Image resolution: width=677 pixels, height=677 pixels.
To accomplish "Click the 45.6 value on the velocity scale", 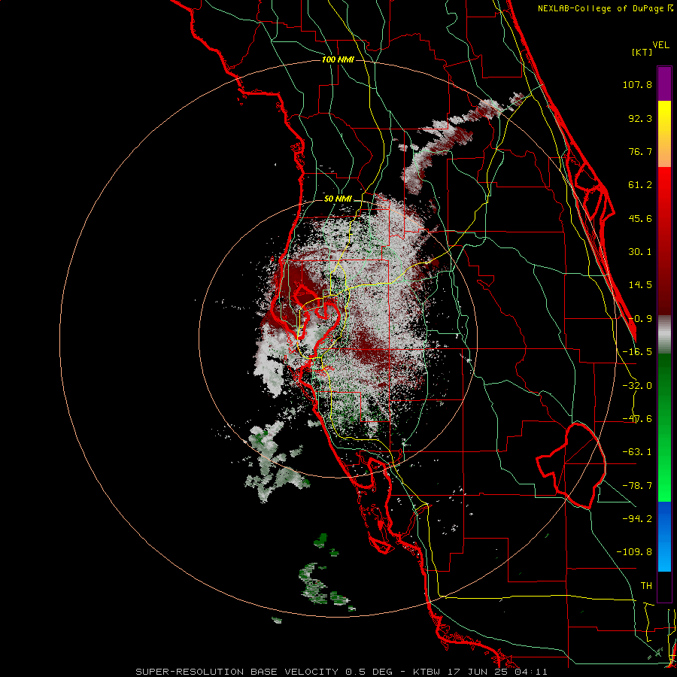I will pos(640,218).
